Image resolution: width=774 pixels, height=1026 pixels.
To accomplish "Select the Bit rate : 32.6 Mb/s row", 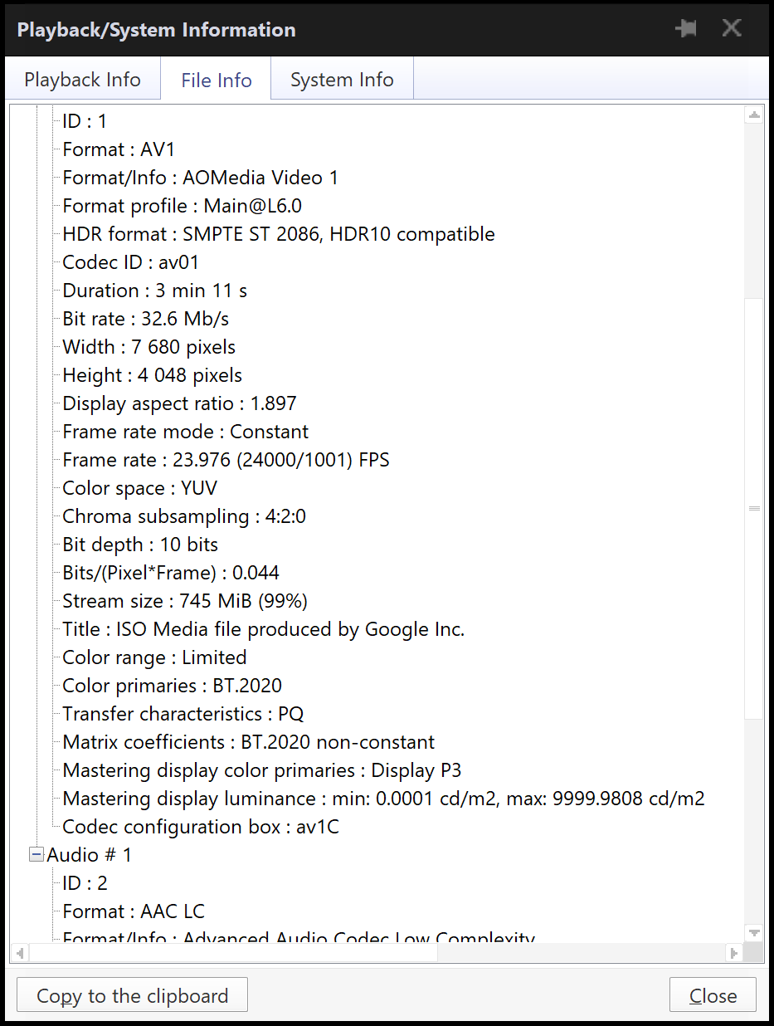I will 145,319.
